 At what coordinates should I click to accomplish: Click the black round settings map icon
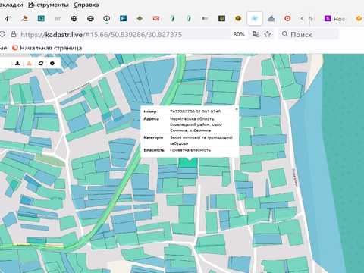52,64
